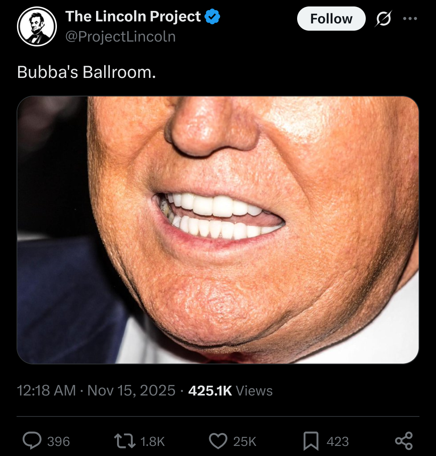The height and width of the screenshot is (456, 436).
Task: Click the 25K likes count
Action: coord(245,441)
